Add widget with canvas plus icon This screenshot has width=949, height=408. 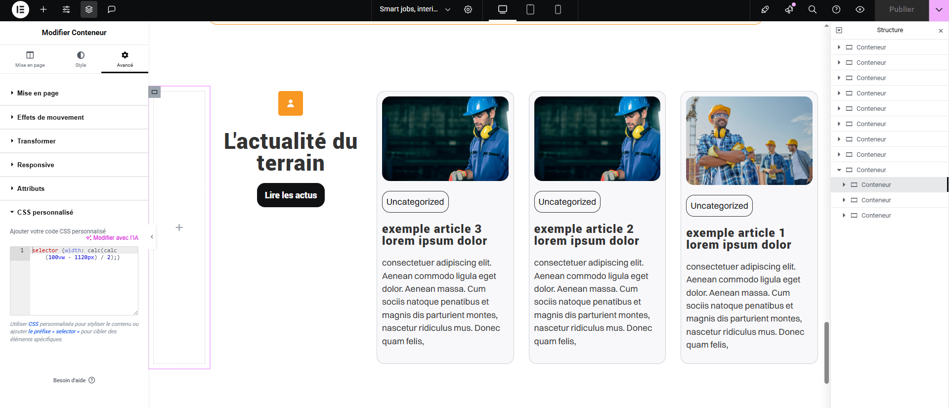point(179,227)
